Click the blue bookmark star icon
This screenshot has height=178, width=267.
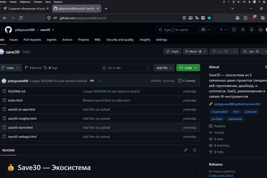[x=209, y=18]
